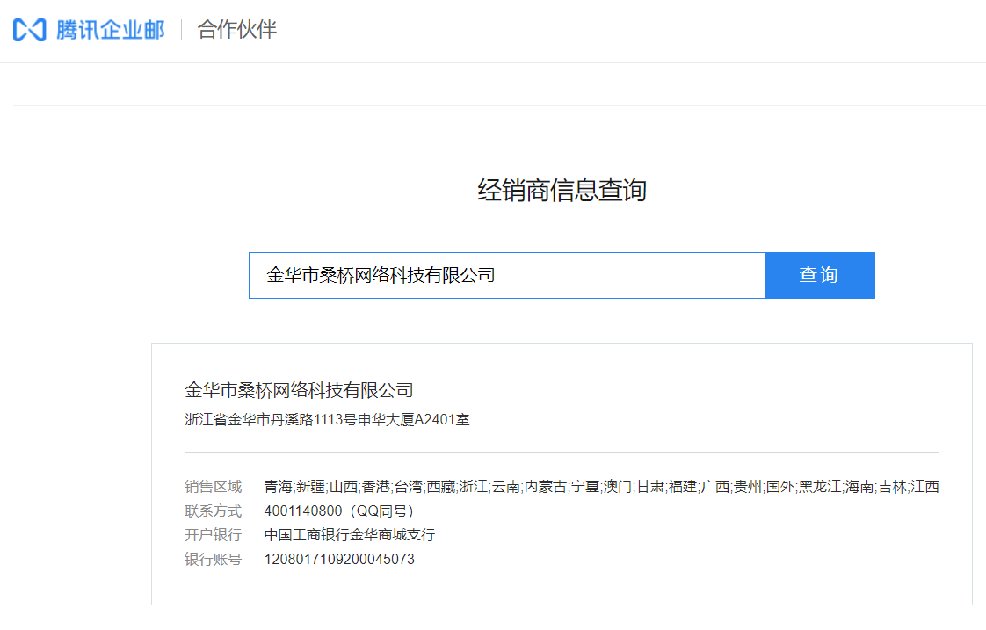Click the bank name 中国工商银行金华商城支行
The image size is (986, 630).
pyautogui.click(x=349, y=535)
